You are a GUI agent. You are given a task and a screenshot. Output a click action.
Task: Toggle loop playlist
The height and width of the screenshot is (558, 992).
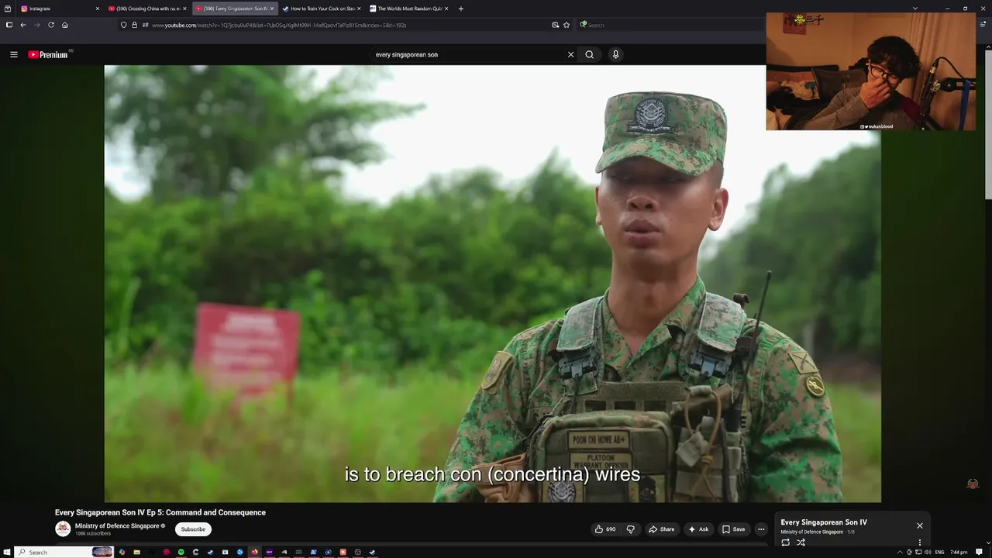click(785, 542)
